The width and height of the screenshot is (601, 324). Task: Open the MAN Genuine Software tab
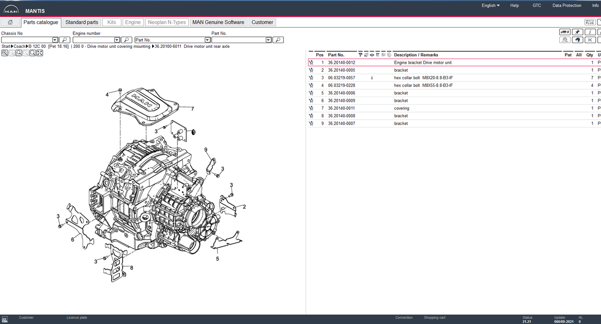click(218, 22)
